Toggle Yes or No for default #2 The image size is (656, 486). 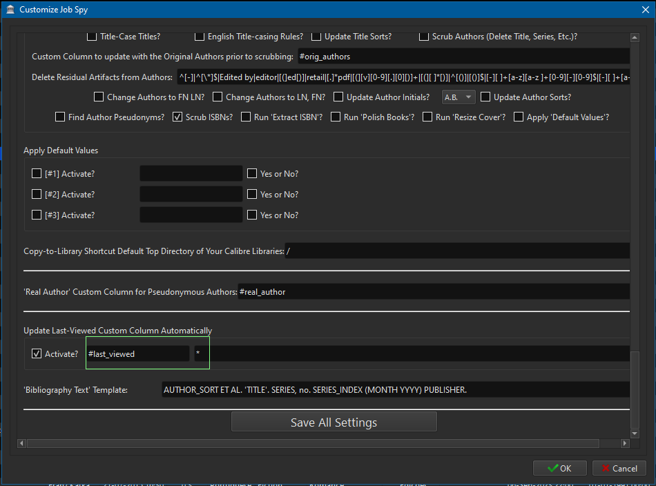click(252, 195)
